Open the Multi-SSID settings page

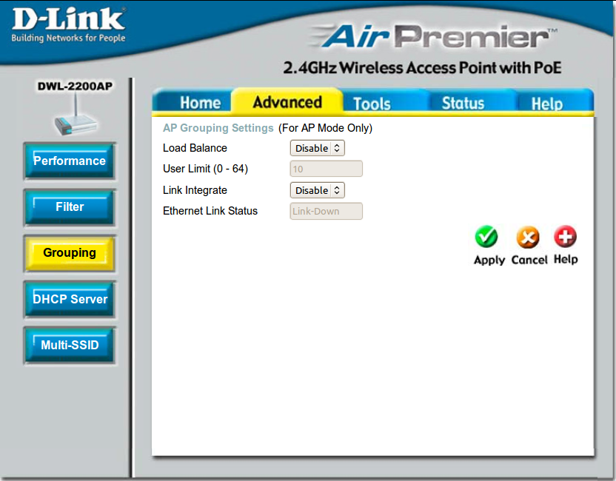point(70,346)
